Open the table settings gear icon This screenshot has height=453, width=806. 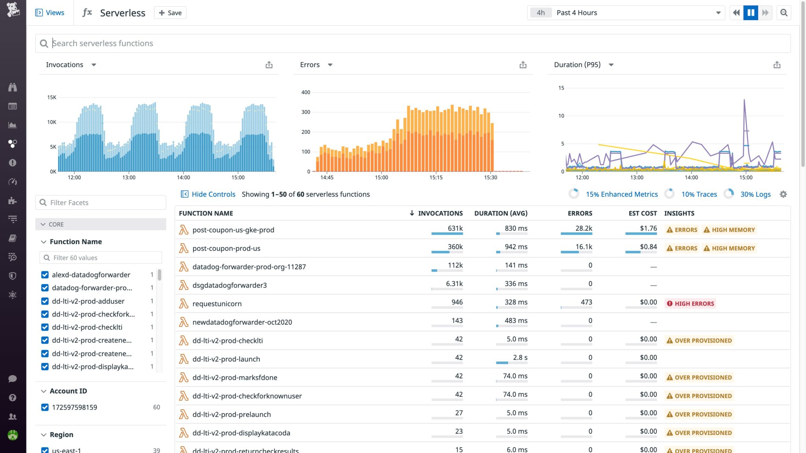[783, 194]
